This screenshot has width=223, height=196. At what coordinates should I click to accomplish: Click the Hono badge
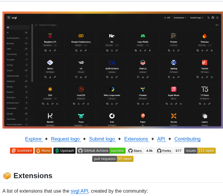(43, 151)
